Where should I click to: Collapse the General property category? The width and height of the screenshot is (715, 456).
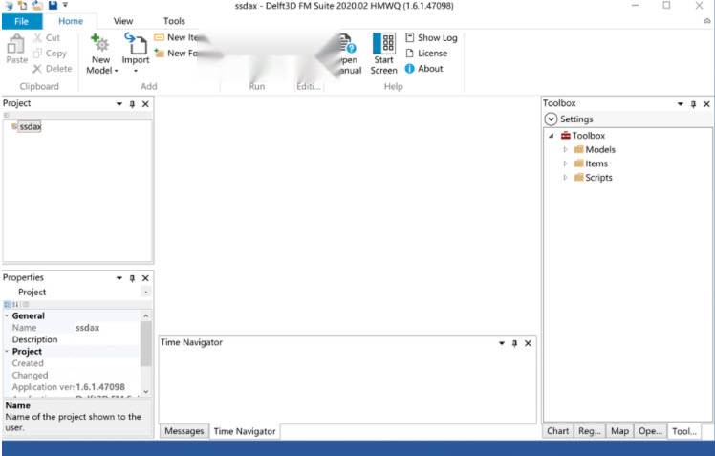7,315
